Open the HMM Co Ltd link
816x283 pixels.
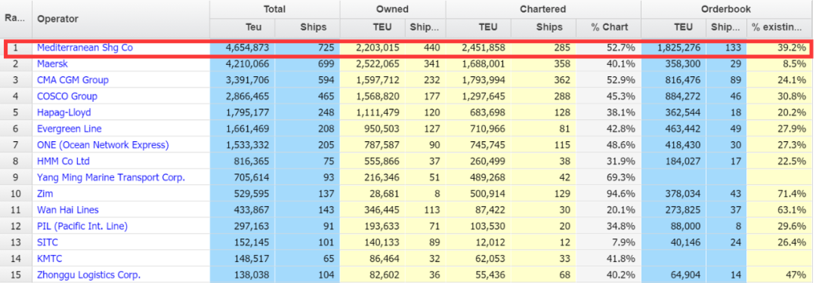63,161
